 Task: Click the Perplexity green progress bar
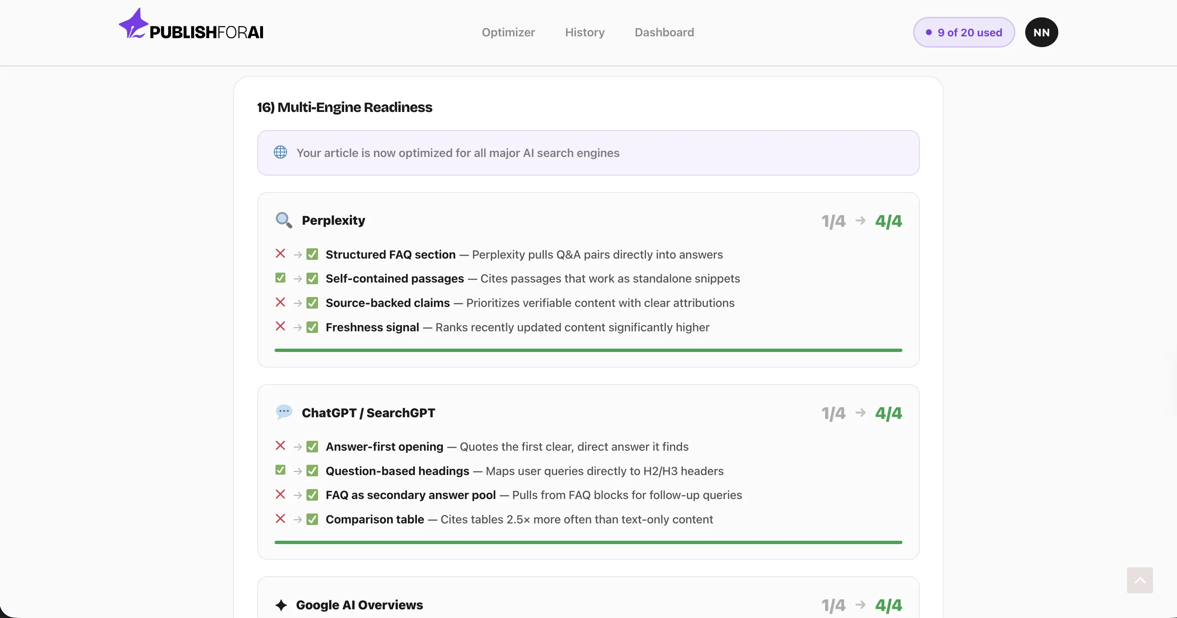(x=588, y=350)
